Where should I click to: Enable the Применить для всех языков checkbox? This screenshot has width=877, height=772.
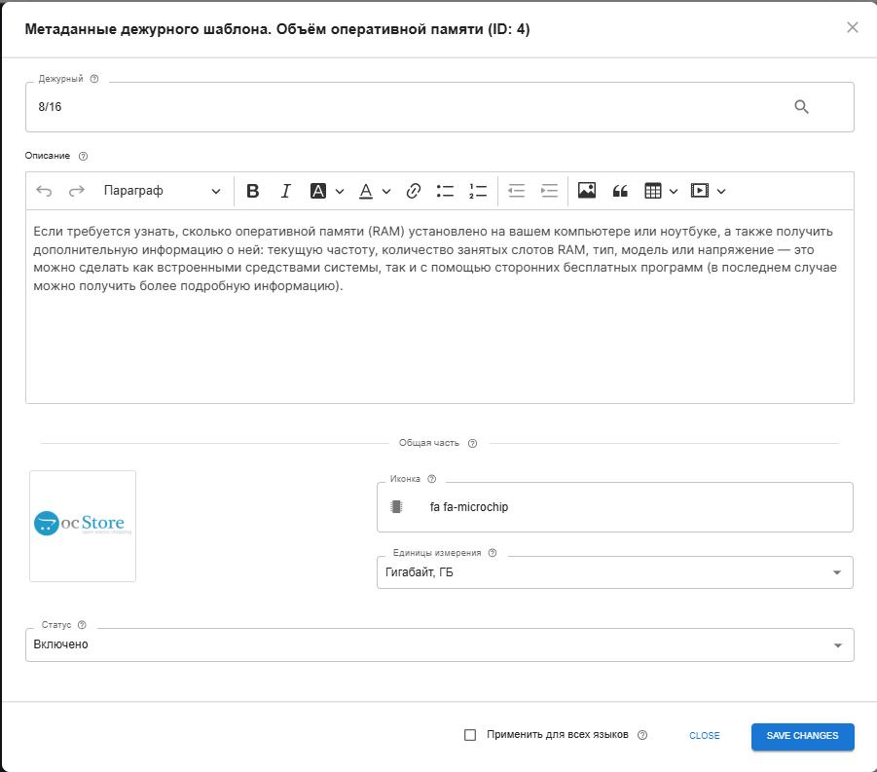point(471,736)
